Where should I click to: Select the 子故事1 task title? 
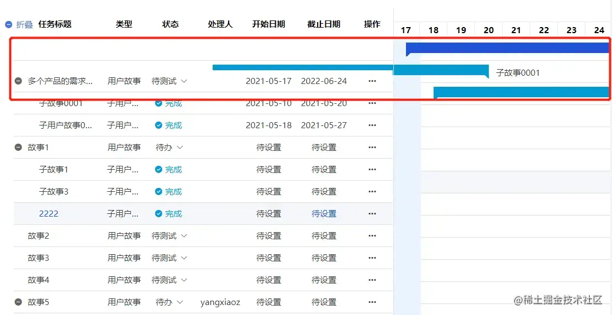point(54,170)
